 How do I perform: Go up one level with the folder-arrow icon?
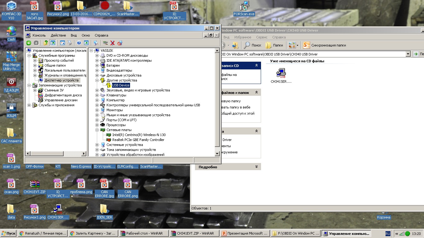tap(46, 43)
